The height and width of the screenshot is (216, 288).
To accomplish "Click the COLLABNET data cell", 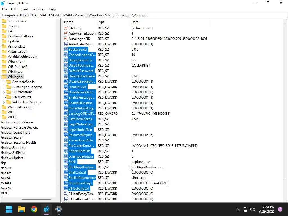I will pos(141,65).
